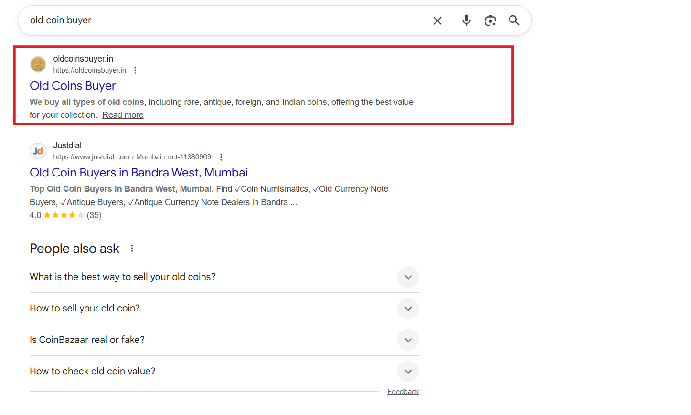Click the oldcoinsbuyer.in coin favicon
The height and width of the screenshot is (415, 691).
(38, 64)
